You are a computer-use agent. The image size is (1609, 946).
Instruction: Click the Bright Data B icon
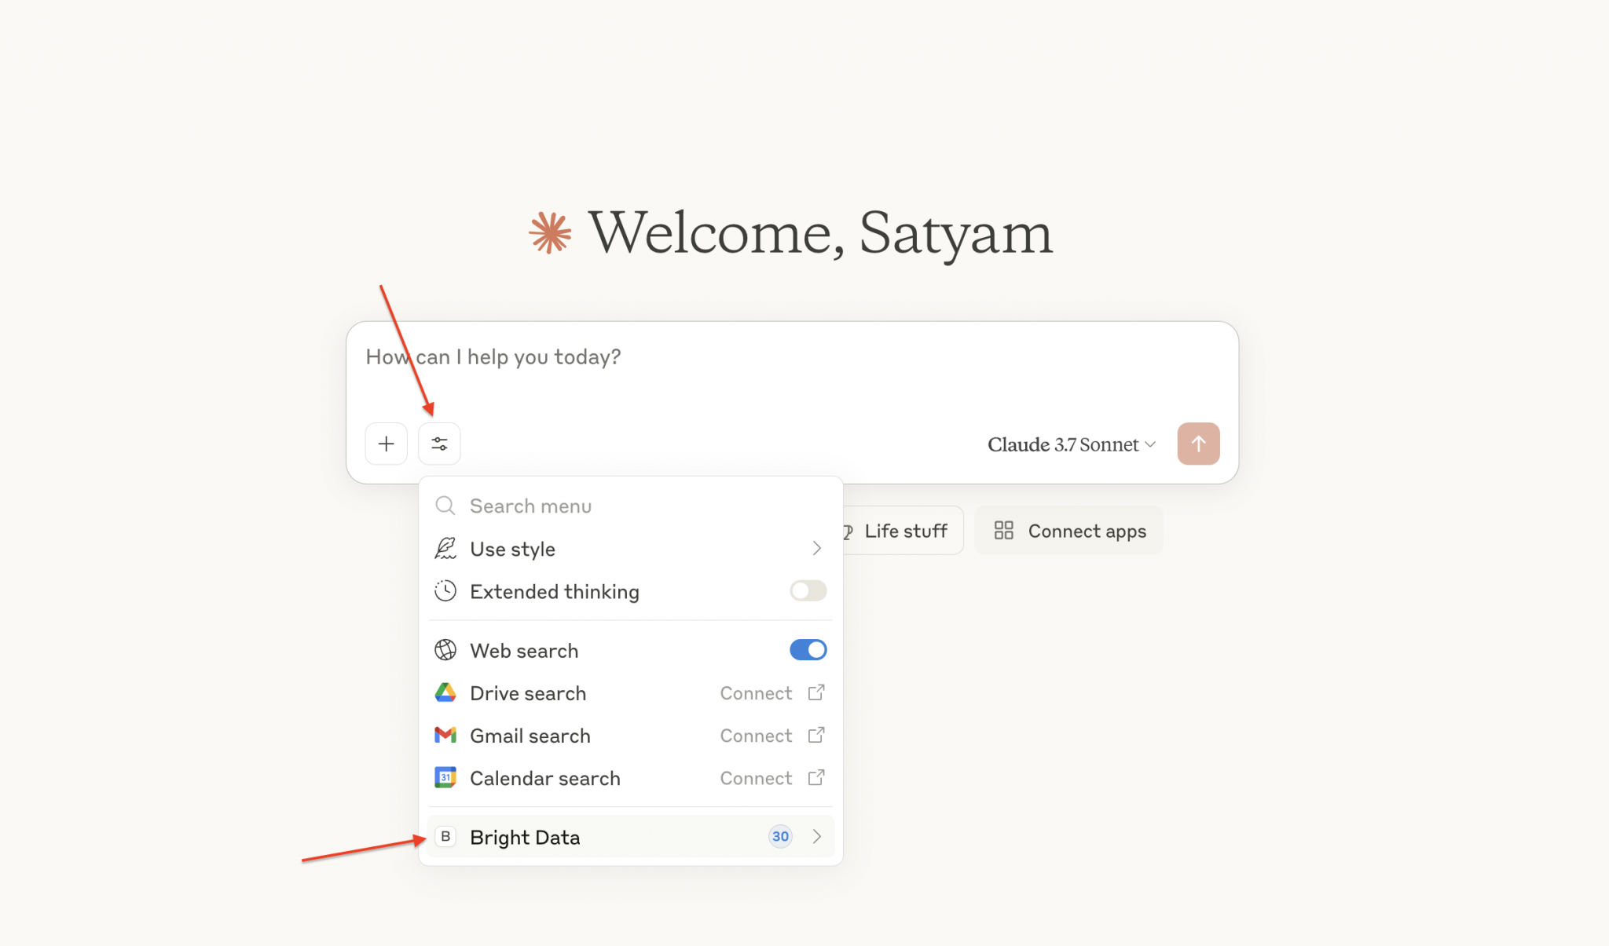pos(445,836)
